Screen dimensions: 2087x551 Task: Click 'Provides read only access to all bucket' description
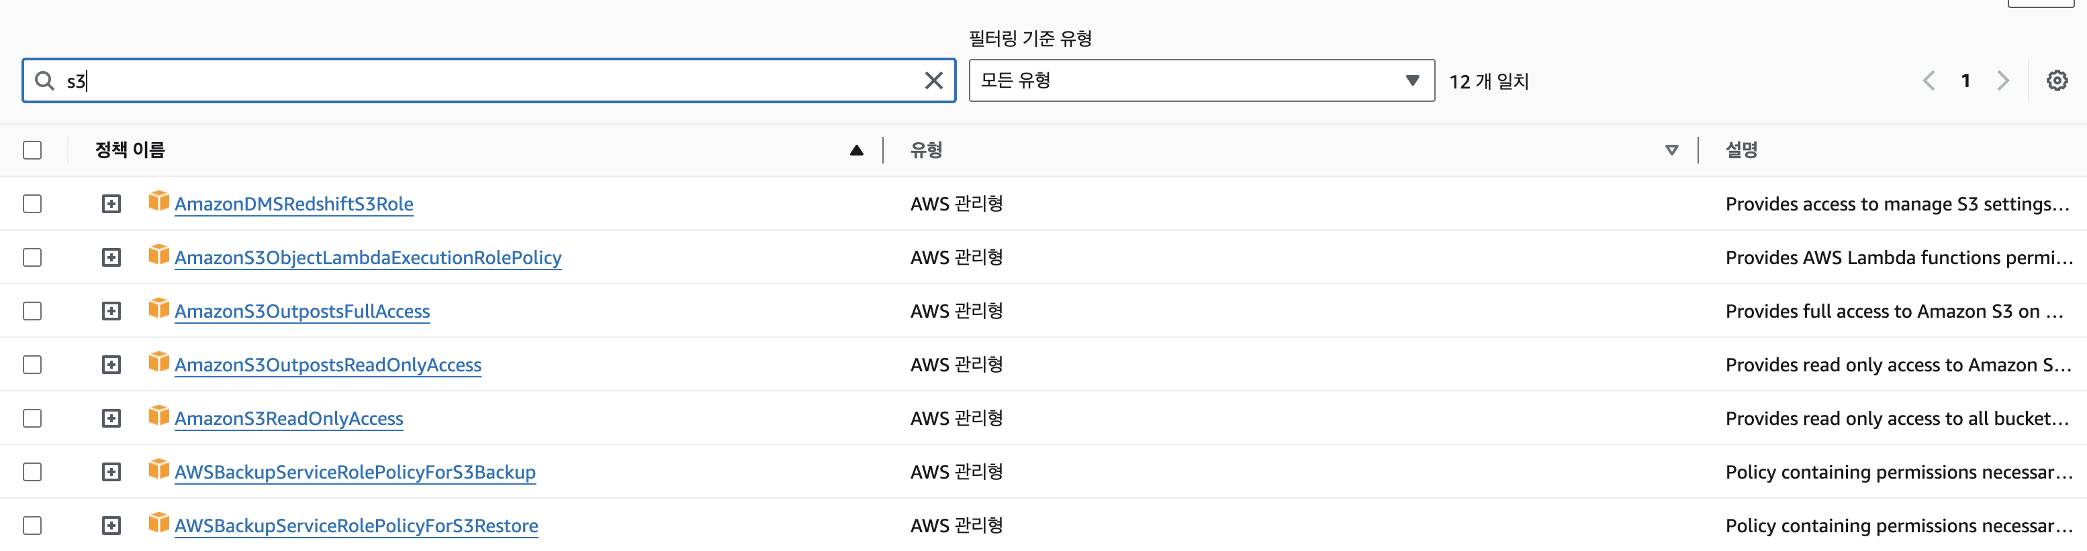pos(1896,418)
